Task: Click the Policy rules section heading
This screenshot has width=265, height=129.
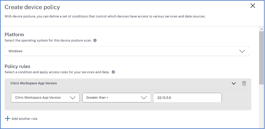Action: coord(18,66)
